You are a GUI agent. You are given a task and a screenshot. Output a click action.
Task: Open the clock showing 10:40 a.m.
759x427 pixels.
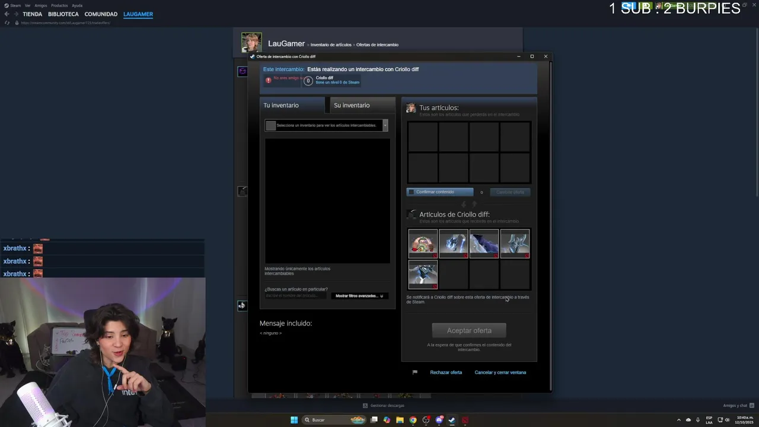[x=745, y=420]
